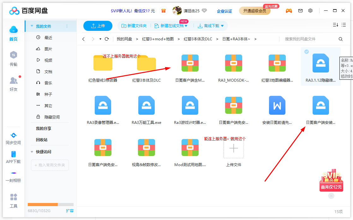Collapse the 快捷访问 section
Screen dimensions: 353x220
pos(32,152)
